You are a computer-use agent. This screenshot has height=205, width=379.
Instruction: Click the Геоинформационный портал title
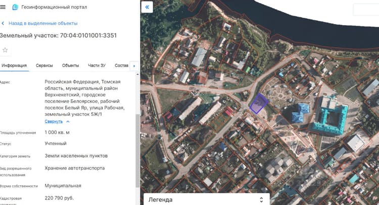(x=54, y=7)
